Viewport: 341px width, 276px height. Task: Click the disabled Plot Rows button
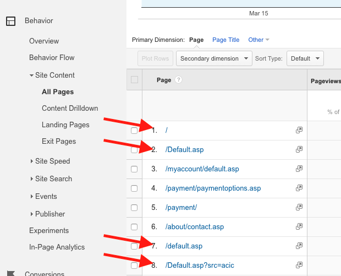tap(155, 58)
